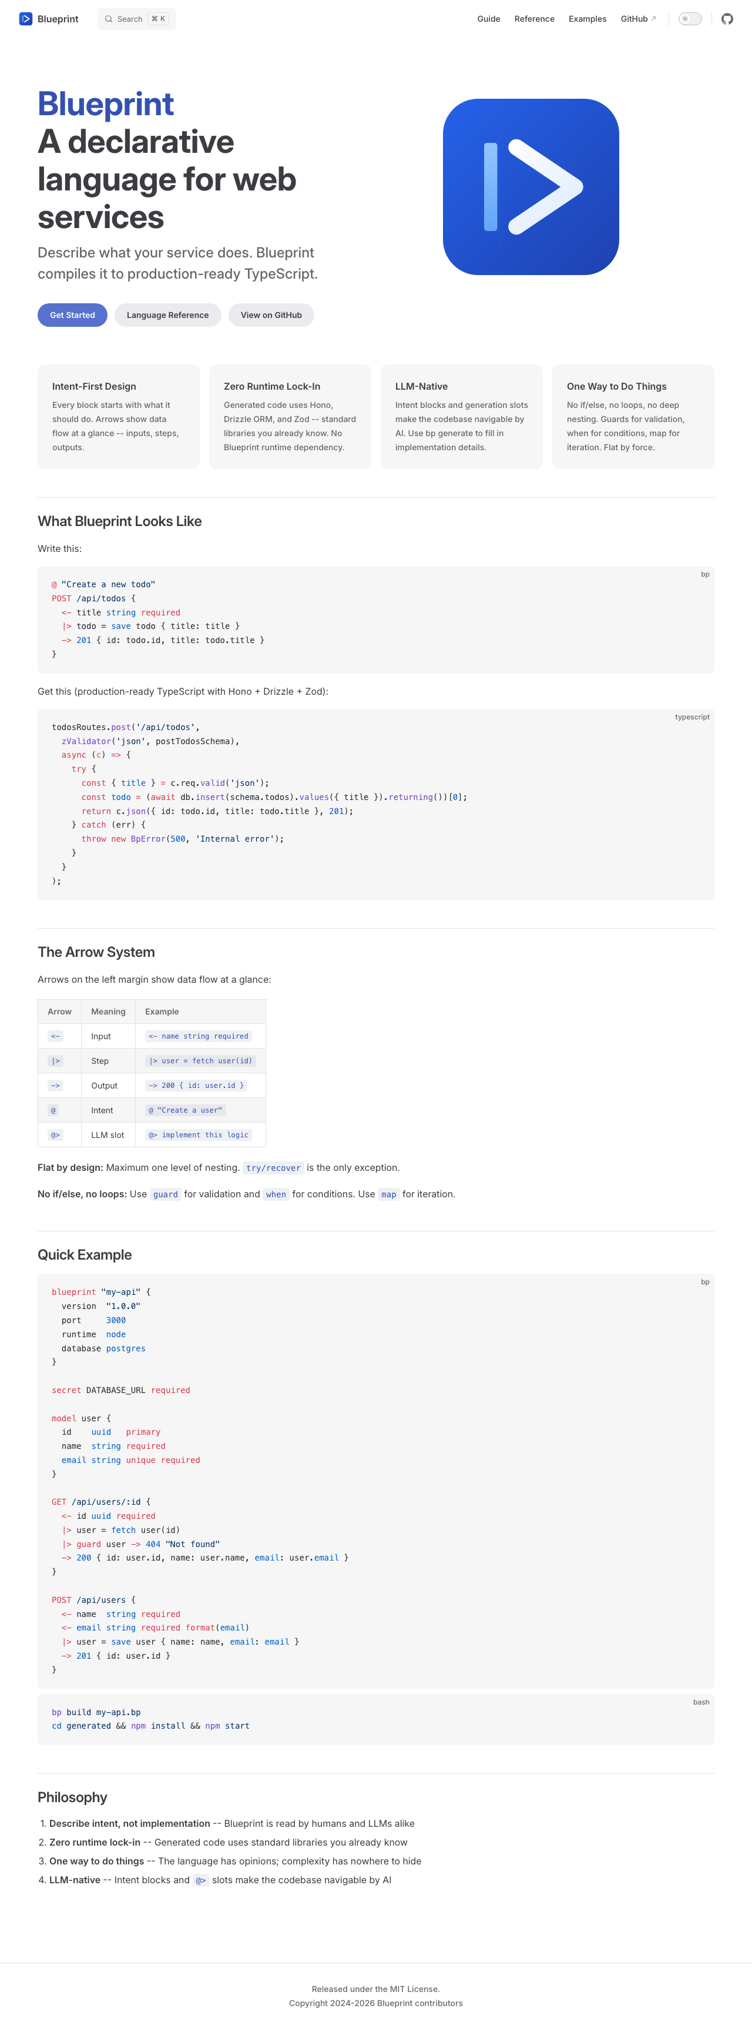752x2029 pixels.
Task: Click the Quick Example section heading
Action: pos(85,1255)
